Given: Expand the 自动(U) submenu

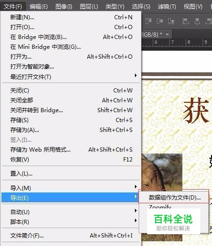Looking at the screenshot, I should click(x=71, y=212).
